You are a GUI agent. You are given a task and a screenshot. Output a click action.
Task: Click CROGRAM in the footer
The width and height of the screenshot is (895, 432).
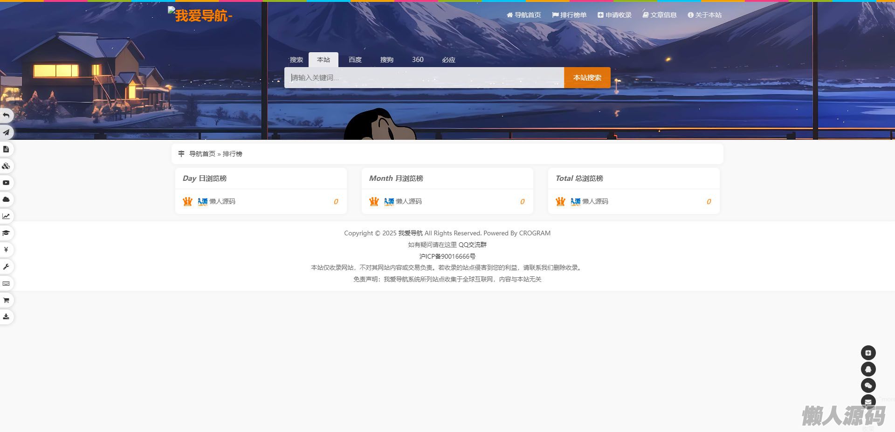[535, 233]
